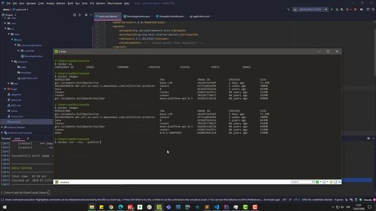Open the File menu in IntelliJ

pos(9,4)
